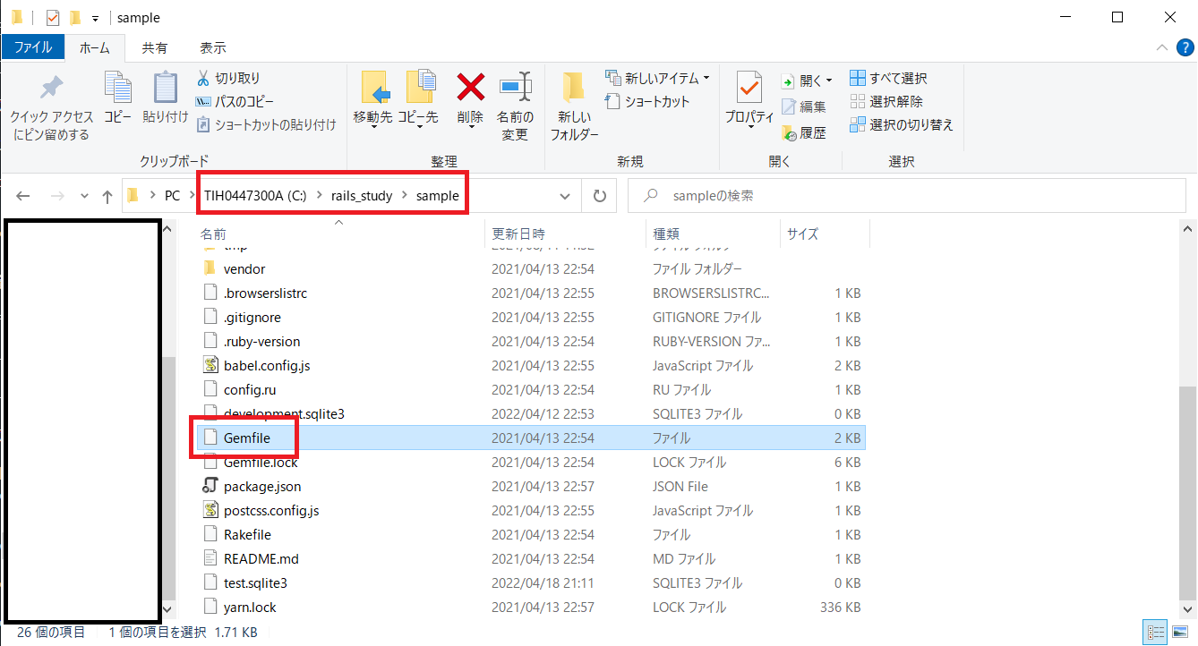Screen dimensions: 1198x646
Task: Click PC in address path
Action: pyautogui.click(x=172, y=196)
